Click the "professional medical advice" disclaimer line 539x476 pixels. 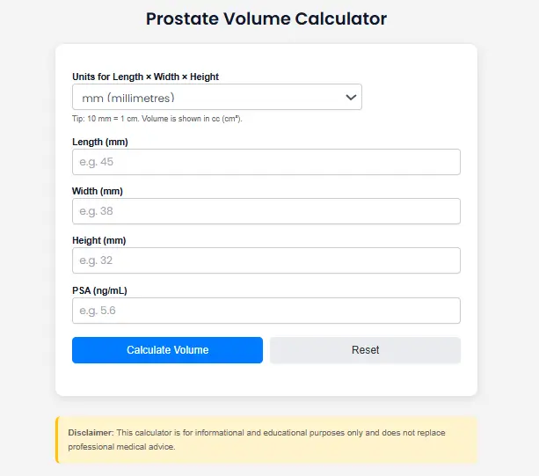pyautogui.click(x=121, y=447)
